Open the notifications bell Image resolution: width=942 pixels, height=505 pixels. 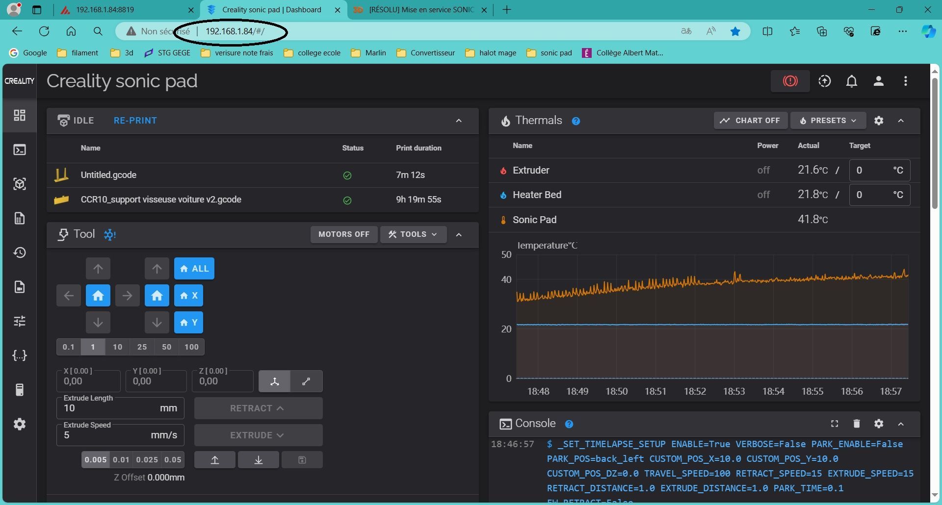[x=851, y=81]
